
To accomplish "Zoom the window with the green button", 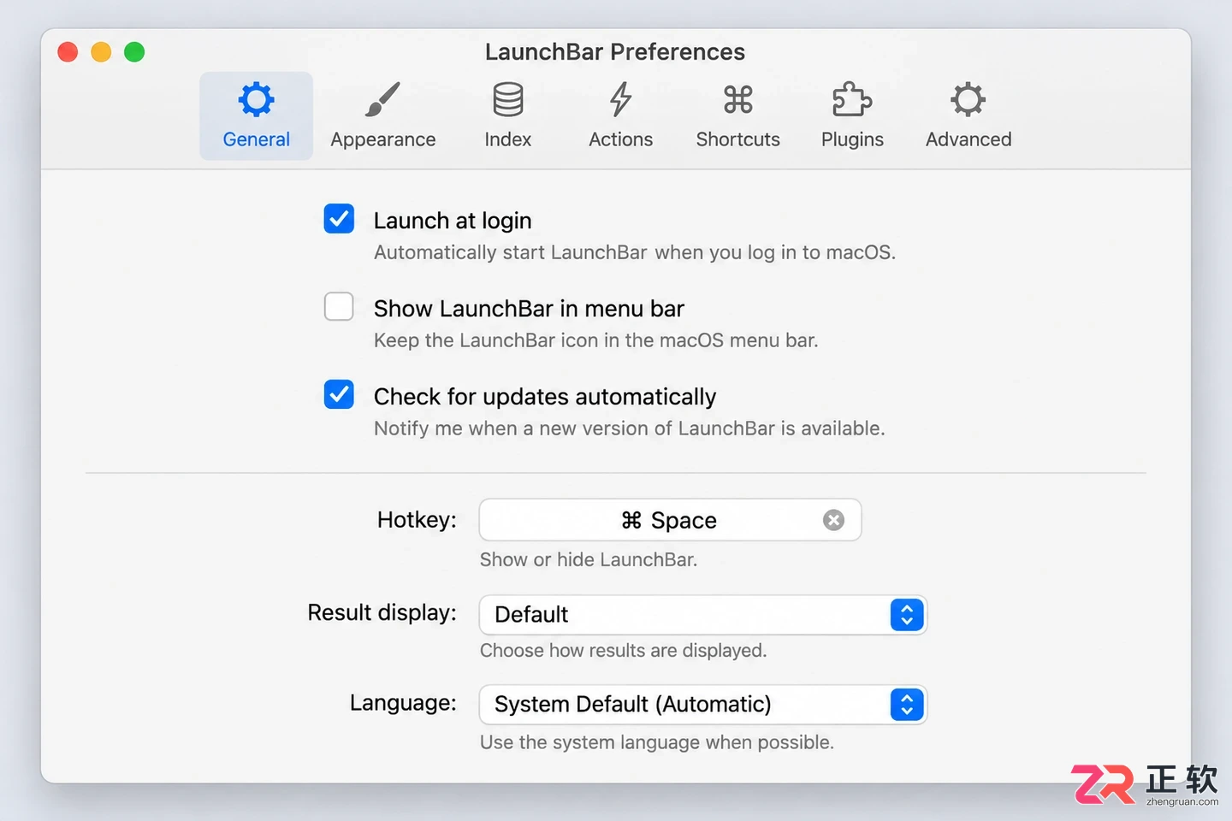I will 134,52.
